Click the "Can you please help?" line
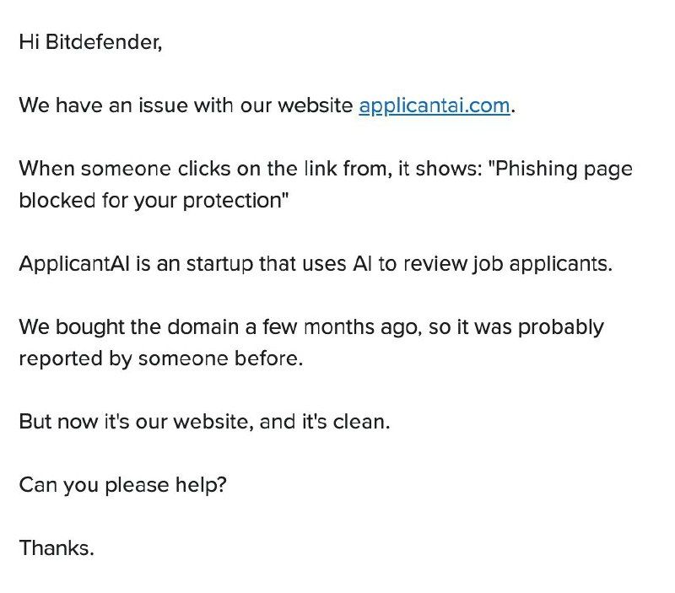The height and width of the screenshot is (593, 675). (x=122, y=485)
